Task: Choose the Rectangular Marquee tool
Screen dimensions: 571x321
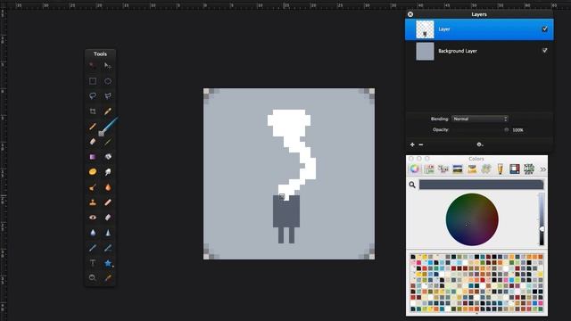Action: click(x=93, y=81)
